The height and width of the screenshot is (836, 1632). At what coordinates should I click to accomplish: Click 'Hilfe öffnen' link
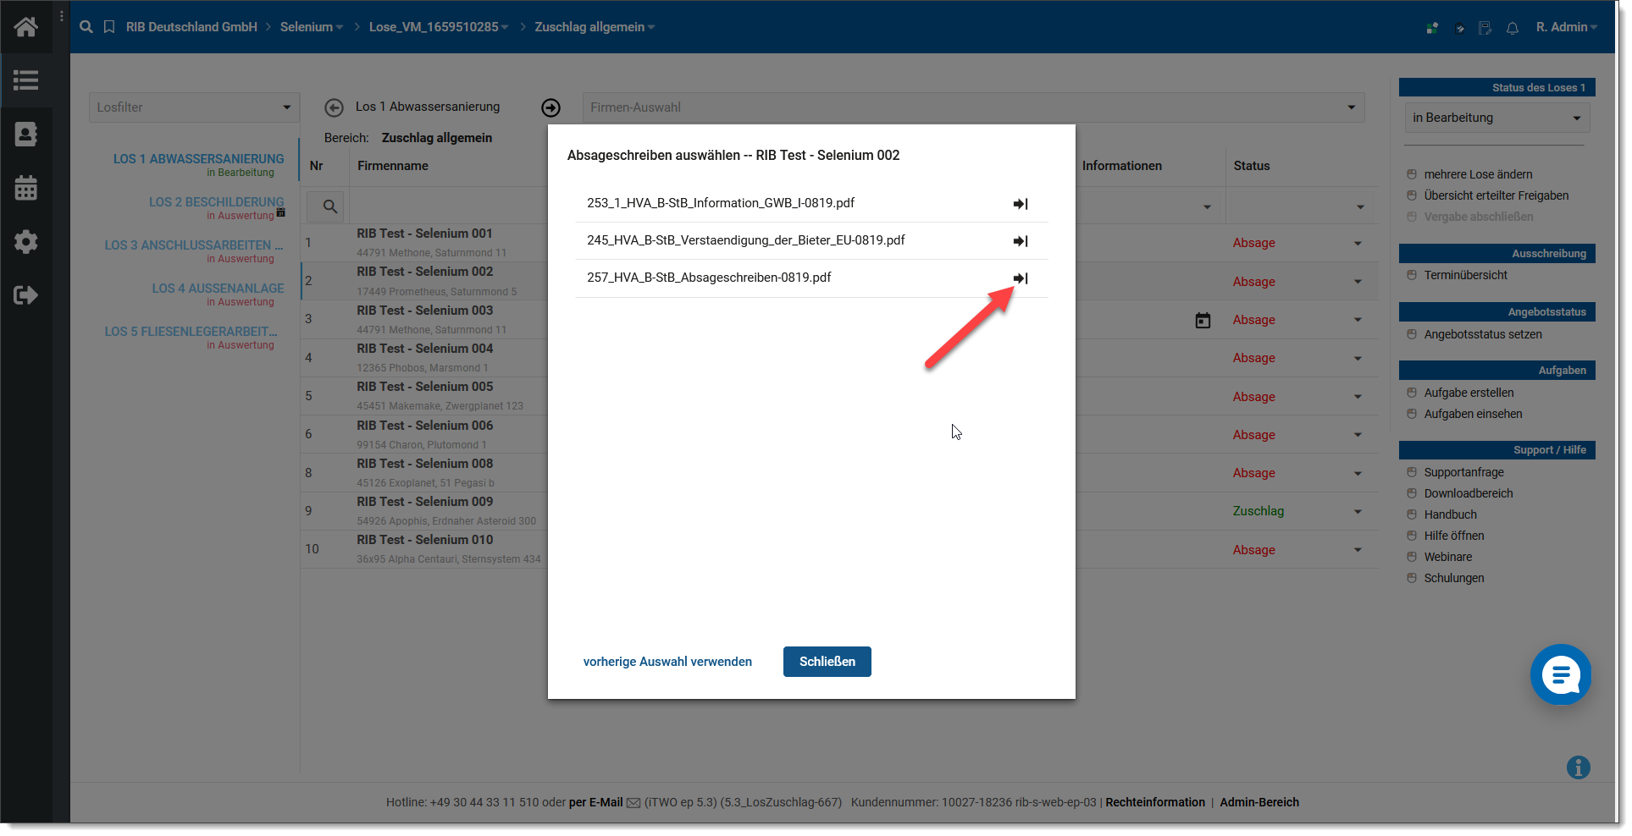point(1453,536)
